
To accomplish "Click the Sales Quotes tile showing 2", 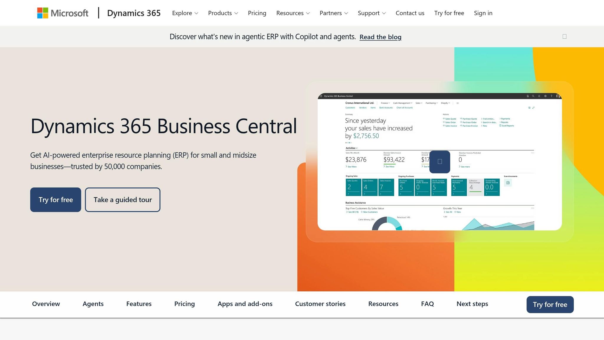I will pos(353,187).
